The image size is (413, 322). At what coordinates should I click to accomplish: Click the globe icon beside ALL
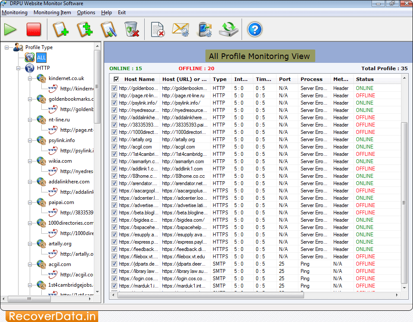30,57
